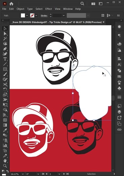Open the Align options icon in control bar
The width and height of the screenshot is (124, 176).
[108, 16]
